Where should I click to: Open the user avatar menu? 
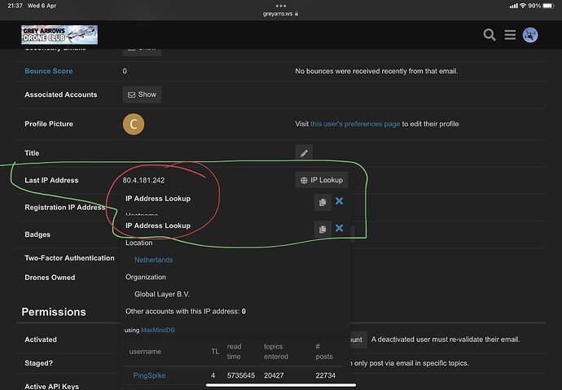pos(530,35)
